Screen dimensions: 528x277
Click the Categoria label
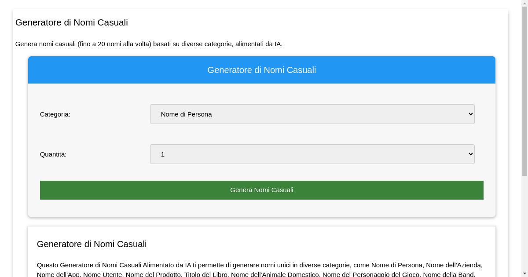[55, 114]
